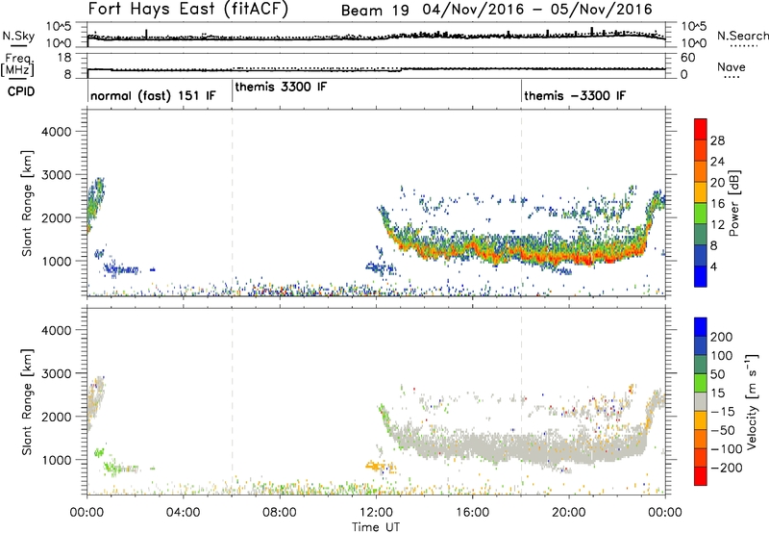The image size is (769, 533).
Task: Pick the blue top Velocity colorbar segment
Action: 701,327
